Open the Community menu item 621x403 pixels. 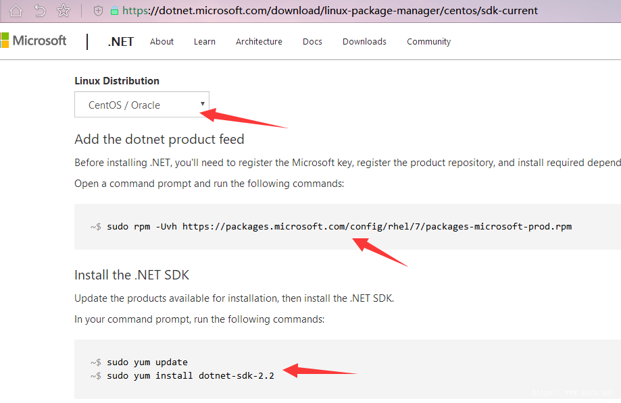pos(429,42)
